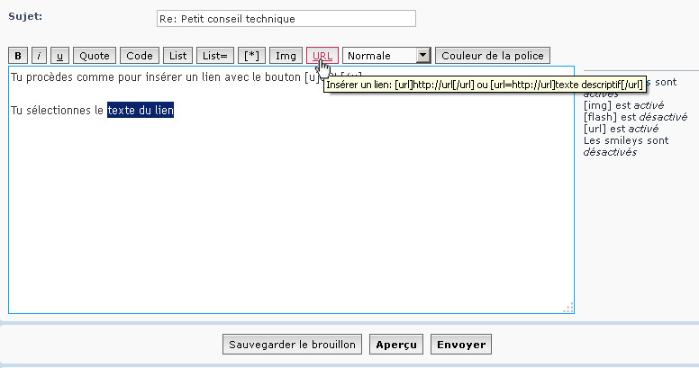This screenshot has width=699, height=368.
Task: Click into the Sujet text field
Action: [286, 18]
